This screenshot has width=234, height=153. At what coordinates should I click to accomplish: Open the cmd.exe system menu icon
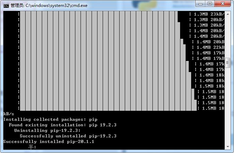tap(6, 6)
